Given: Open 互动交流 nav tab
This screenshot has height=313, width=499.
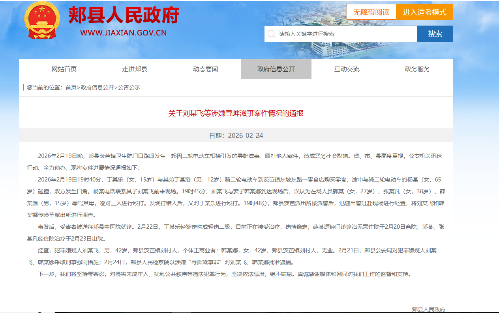Looking at the screenshot, I should pos(347,69).
